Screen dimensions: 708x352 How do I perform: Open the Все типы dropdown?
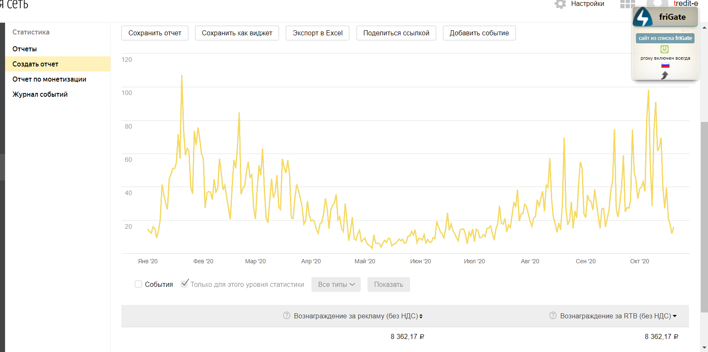(336, 285)
